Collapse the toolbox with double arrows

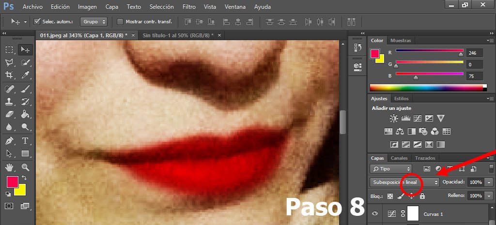(4, 33)
